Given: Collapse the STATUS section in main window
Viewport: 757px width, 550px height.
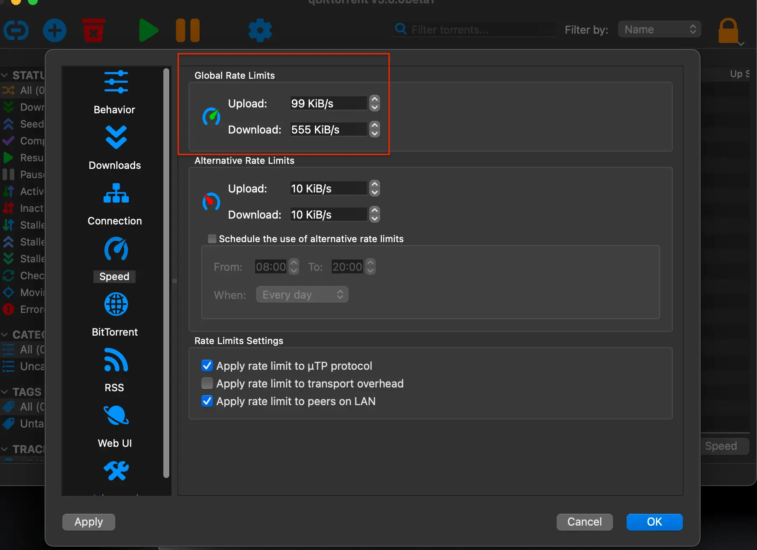Looking at the screenshot, I should [x=5, y=75].
